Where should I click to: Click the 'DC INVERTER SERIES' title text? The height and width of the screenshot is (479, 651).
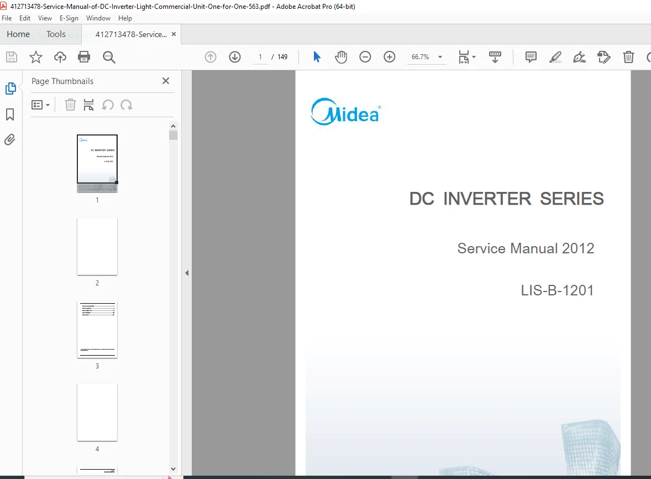click(x=507, y=199)
